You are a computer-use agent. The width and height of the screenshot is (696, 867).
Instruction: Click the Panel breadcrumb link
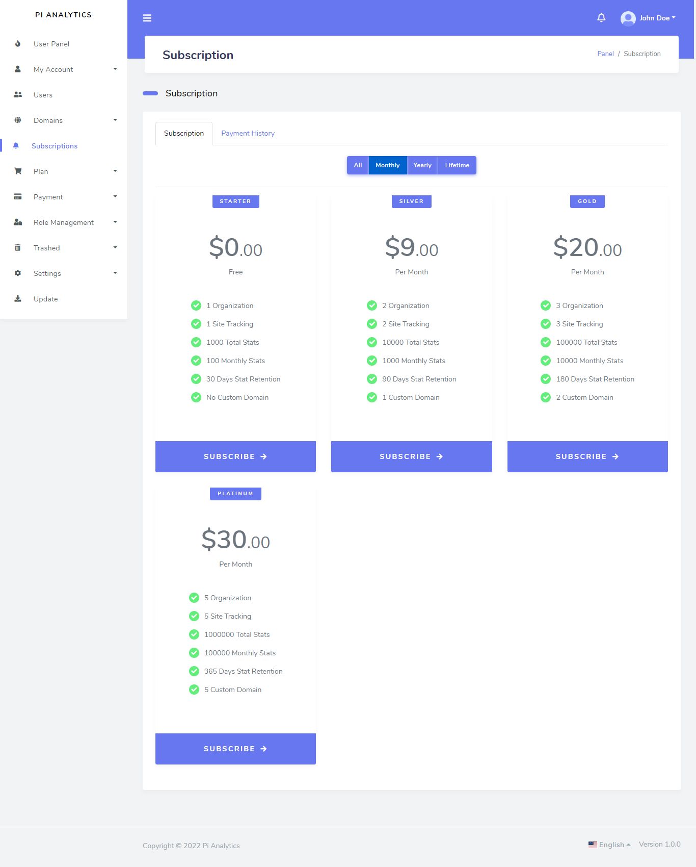[605, 54]
